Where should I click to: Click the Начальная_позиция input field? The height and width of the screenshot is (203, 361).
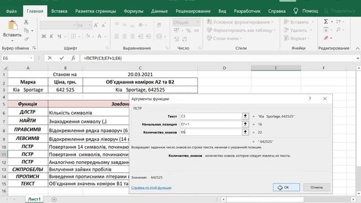[211, 124]
